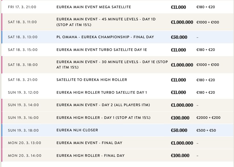
Task: Open PL Omaha Eureka Championship Final Day
Action: point(118,37)
